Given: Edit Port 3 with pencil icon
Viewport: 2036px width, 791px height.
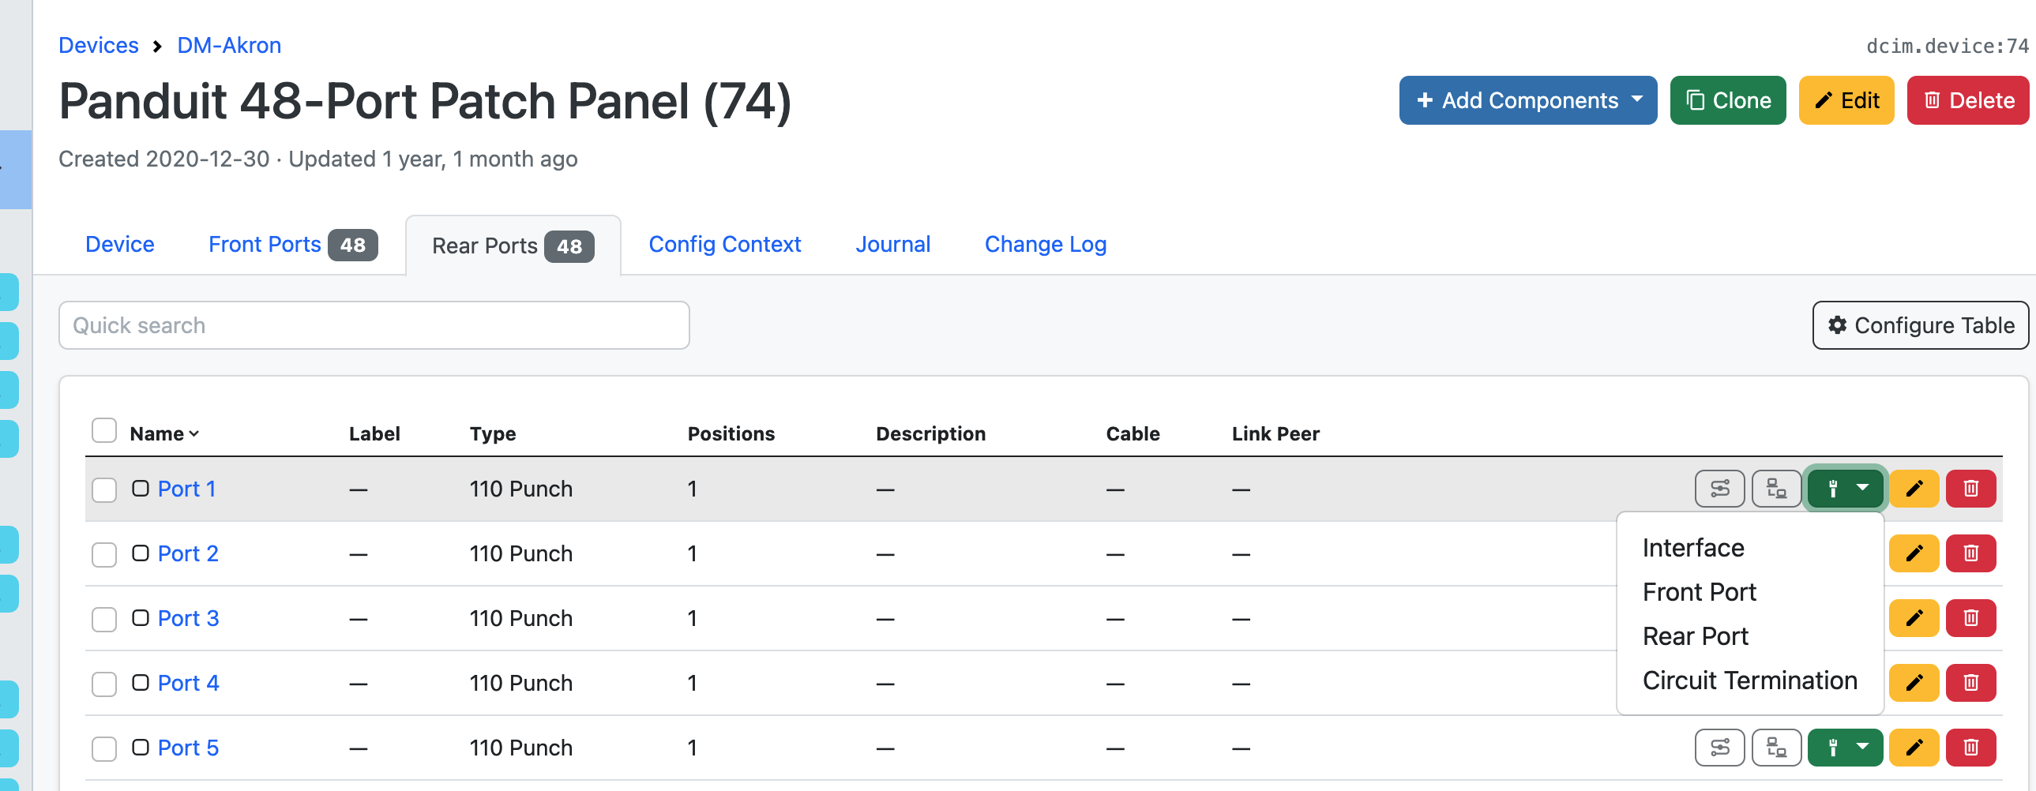Looking at the screenshot, I should pos(1914,619).
